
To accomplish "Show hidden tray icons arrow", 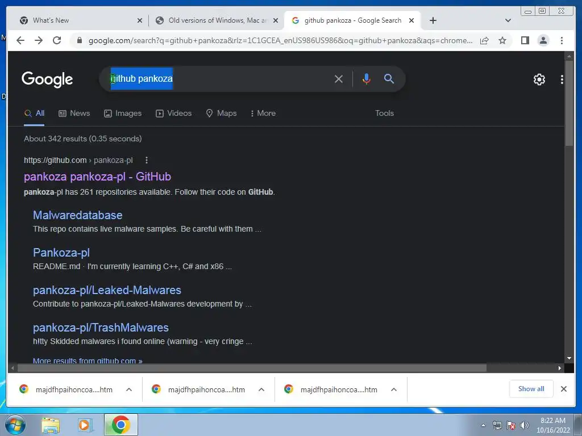I will coord(483,425).
